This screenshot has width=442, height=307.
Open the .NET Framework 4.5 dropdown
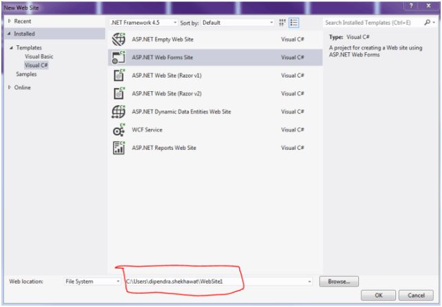143,23
